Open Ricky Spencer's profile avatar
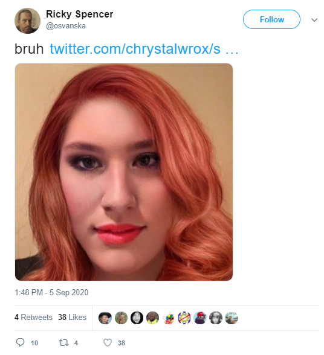This screenshot has height=355, width=324. (27, 21)
